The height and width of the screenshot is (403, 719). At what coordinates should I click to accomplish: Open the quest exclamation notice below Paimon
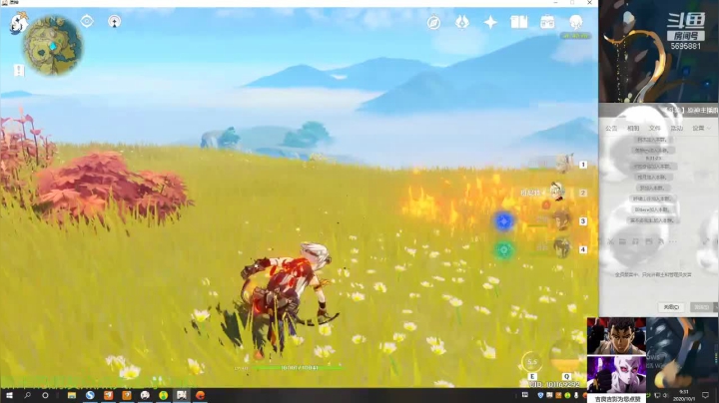pos(19,71)
